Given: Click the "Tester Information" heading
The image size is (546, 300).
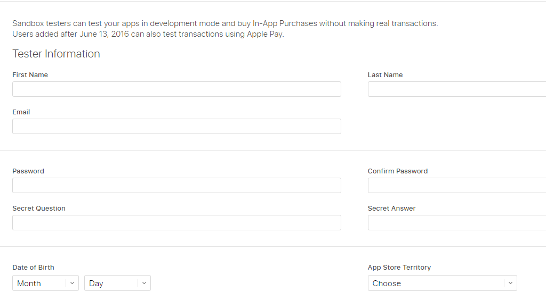Looking at the screenshot, I should (x=56, y=54).
